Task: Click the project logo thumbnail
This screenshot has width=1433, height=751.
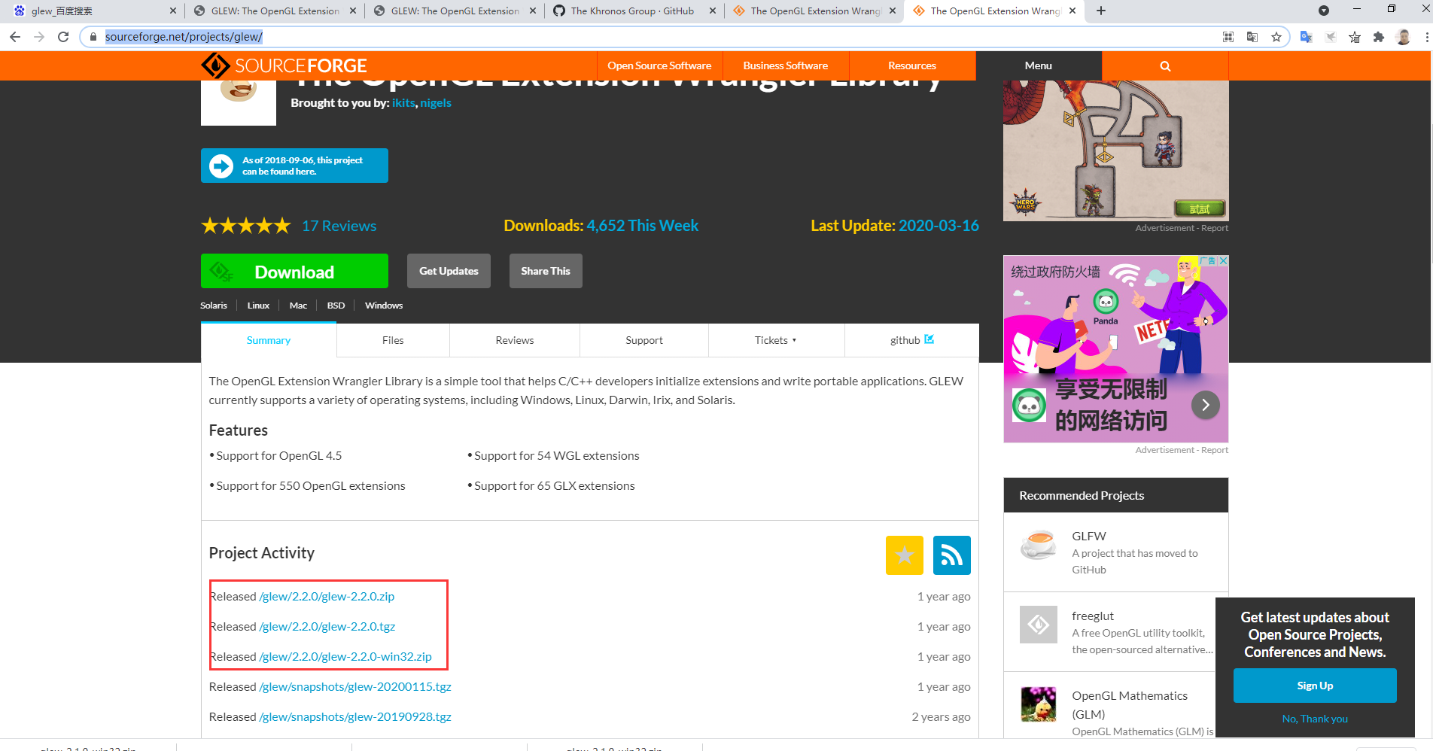Action: coord(239,102)
